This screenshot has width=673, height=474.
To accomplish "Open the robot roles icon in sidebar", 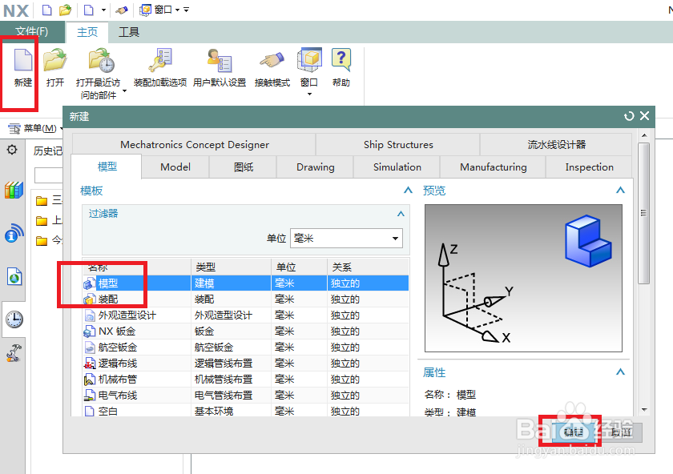I will pyautogui.click(x=14, y=353).
